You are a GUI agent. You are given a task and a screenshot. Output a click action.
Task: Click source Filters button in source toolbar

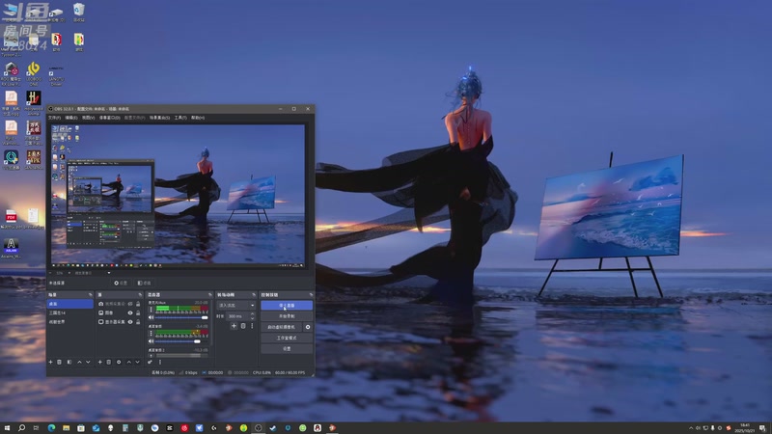pyautogui.click(x=144, y=283)
